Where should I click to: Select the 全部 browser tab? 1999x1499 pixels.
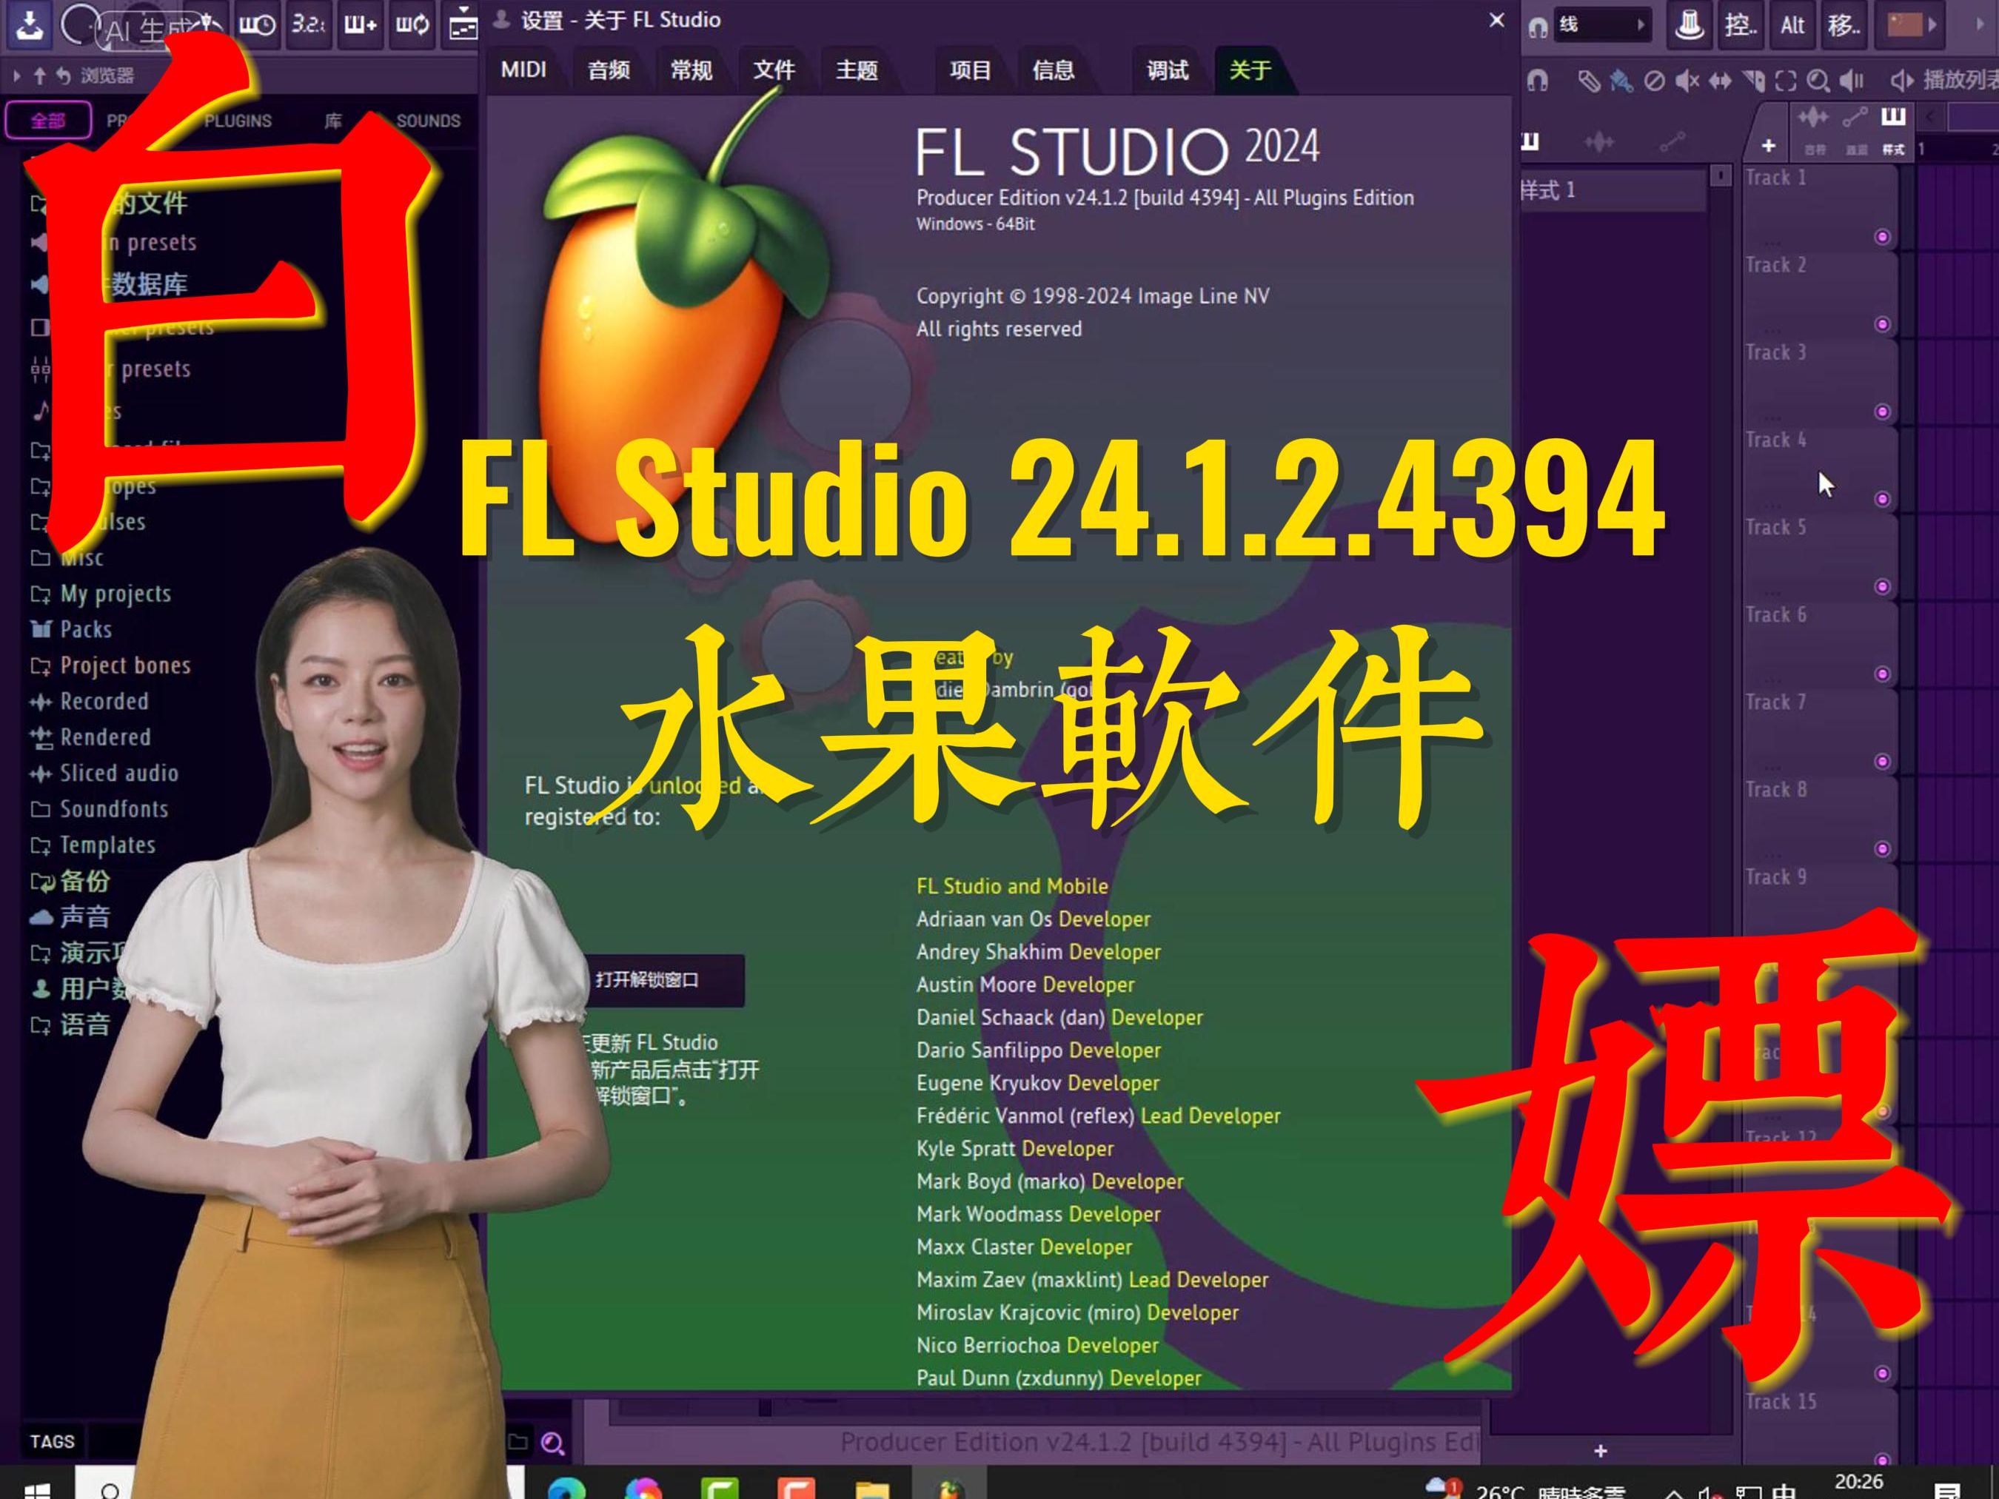point(48,120)
